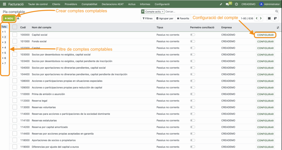The height and width of the screenshot is (150, 282).
Task: Open the apps grid menu icon
Action: tap(4, 4)
